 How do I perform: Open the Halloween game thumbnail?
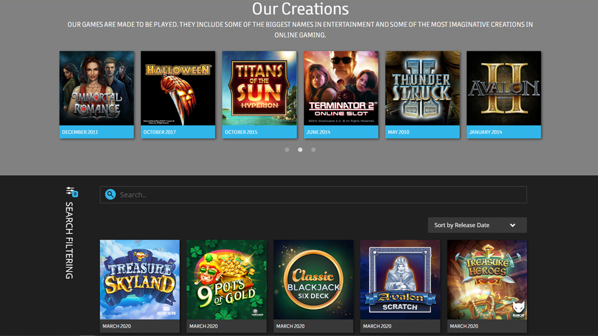178,88
